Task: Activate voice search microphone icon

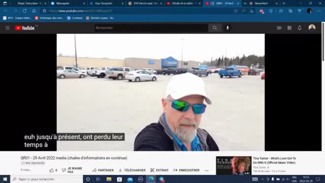Action: [x=227, y=28]
